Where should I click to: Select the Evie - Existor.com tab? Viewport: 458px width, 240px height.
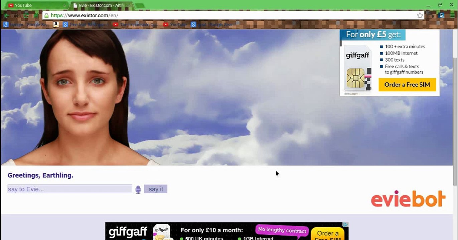click(102, 5)
